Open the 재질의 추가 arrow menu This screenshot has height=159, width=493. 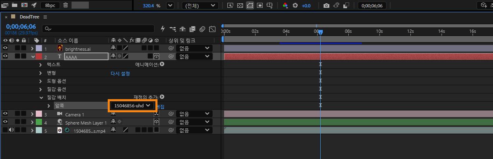point(162,97)
